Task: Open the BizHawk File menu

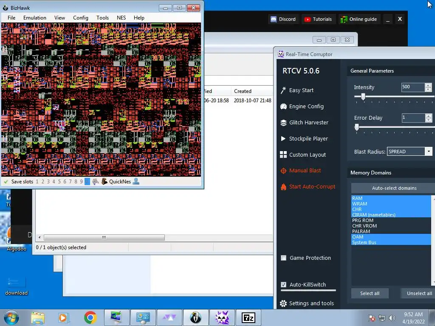Action: [11, 18]
